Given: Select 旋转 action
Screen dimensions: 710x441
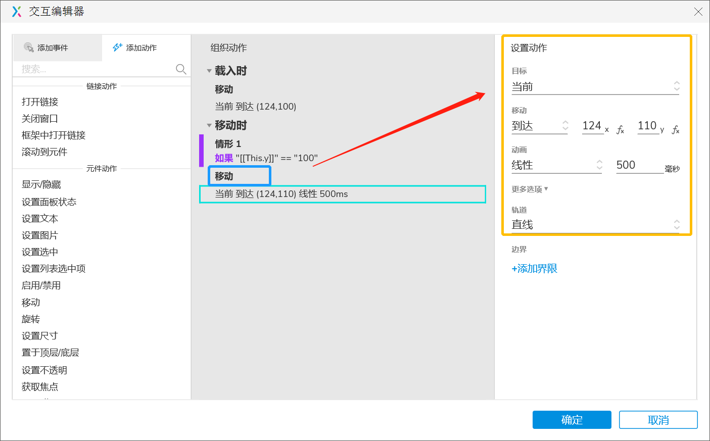Looking at the screenshot, I should click(x=31, y=319).
